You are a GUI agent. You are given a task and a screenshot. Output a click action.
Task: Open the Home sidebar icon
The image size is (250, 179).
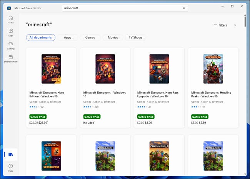point(10,18)
